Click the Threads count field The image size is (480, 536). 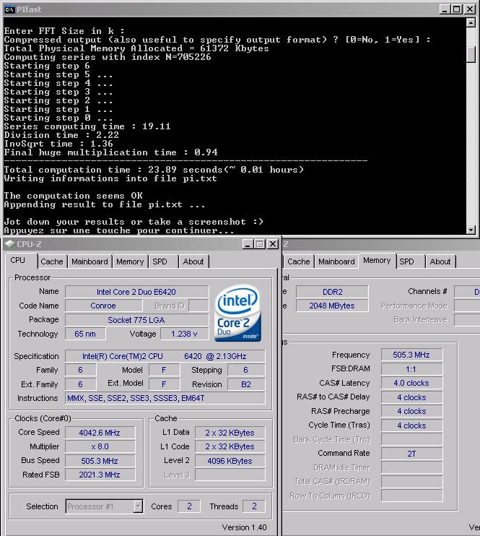pos(254,506)
